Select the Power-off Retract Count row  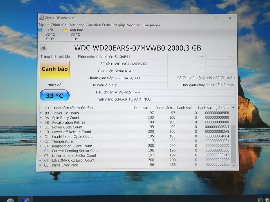[135, 132]
